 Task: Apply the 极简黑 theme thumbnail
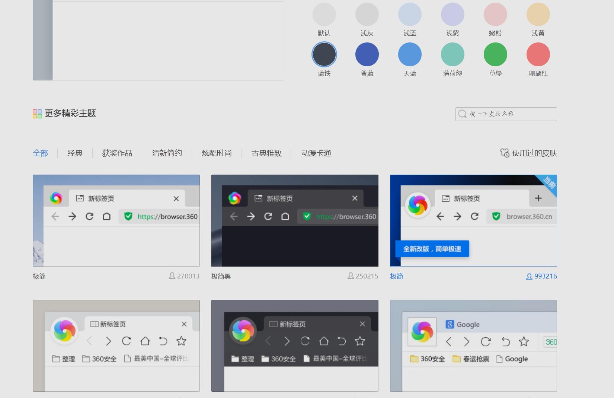point(294,220)
